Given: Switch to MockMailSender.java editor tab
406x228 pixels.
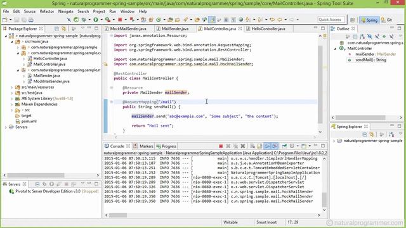Looking at the screenshot, I should coord(128,28).
